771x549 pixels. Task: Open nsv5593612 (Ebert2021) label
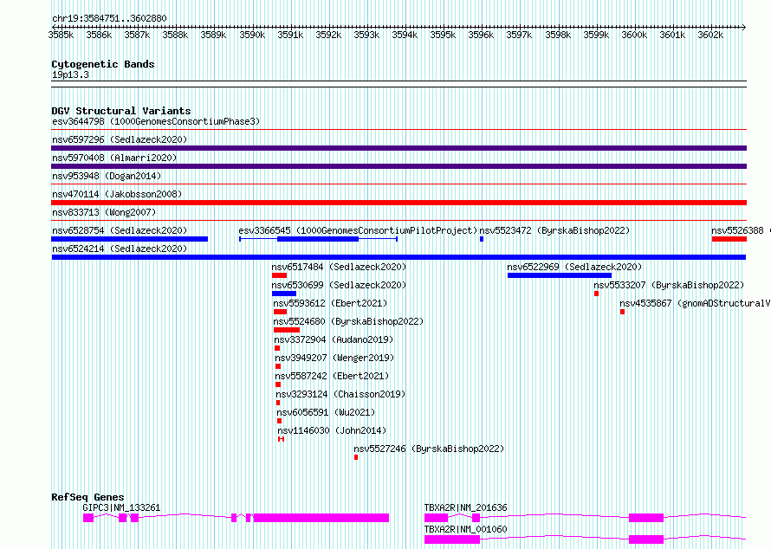click(330, 303)
